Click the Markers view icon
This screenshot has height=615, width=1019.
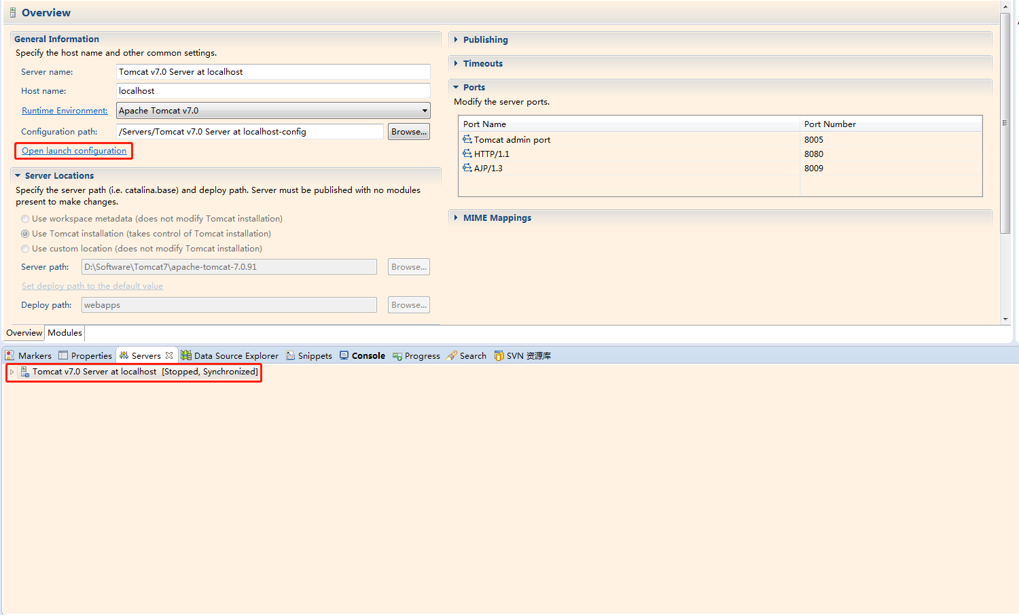10,355
